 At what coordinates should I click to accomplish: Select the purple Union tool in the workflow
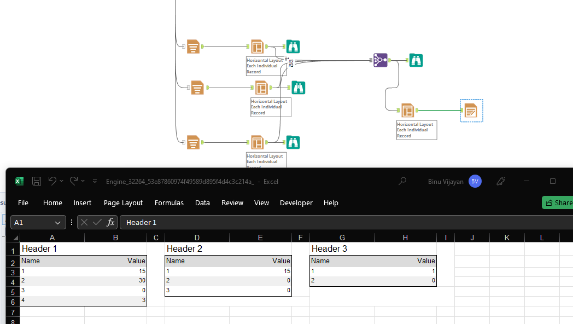point(380,60)
